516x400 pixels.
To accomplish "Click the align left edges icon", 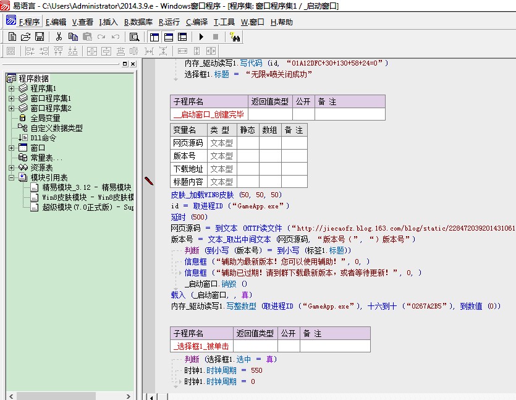I will [x=30, y=51].
